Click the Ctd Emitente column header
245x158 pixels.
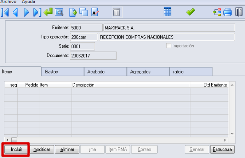click(209, 85)
